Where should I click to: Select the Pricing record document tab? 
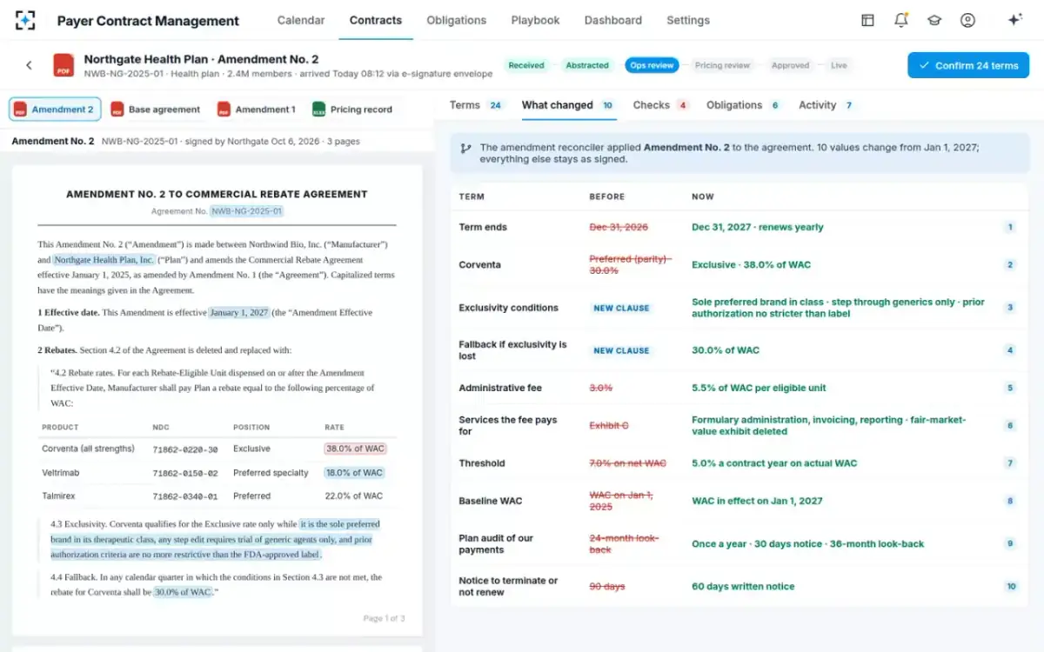[353, 110]
